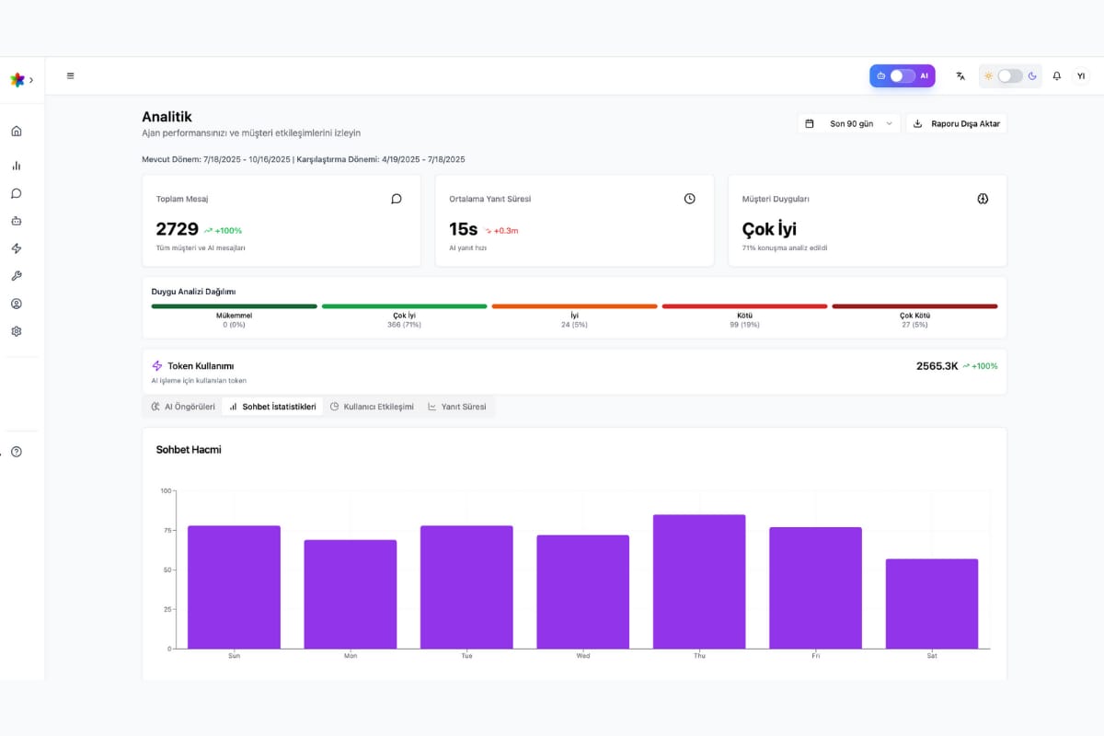The width and height of the screenshot is (1104, 736).
Task: Open the wrench tools sidebar icon
Action: (x=16, y=276)
